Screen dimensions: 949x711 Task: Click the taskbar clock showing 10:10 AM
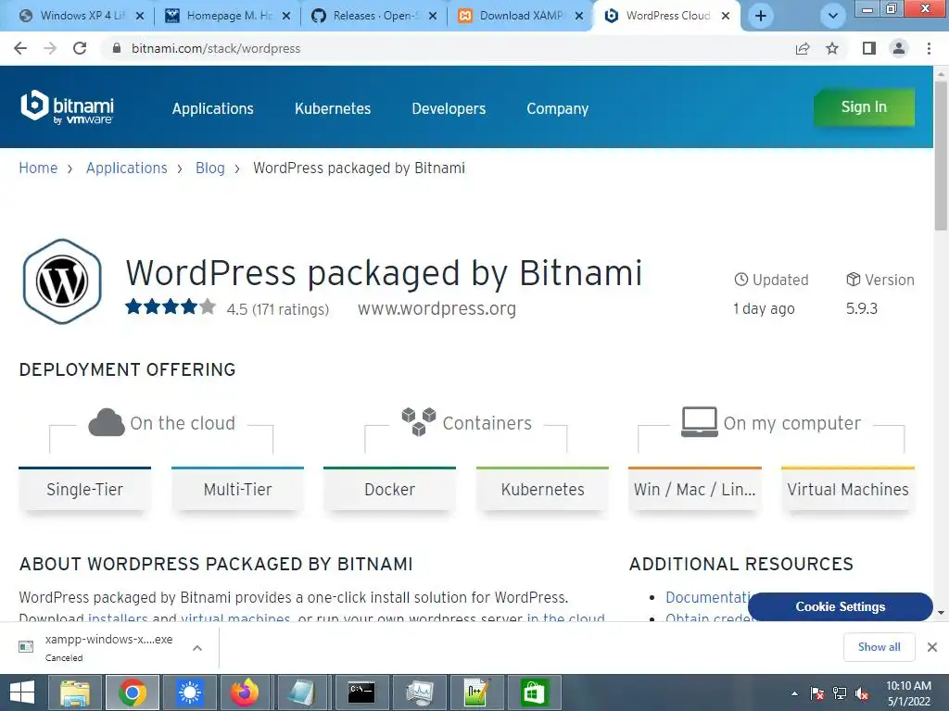click(908, 693)
